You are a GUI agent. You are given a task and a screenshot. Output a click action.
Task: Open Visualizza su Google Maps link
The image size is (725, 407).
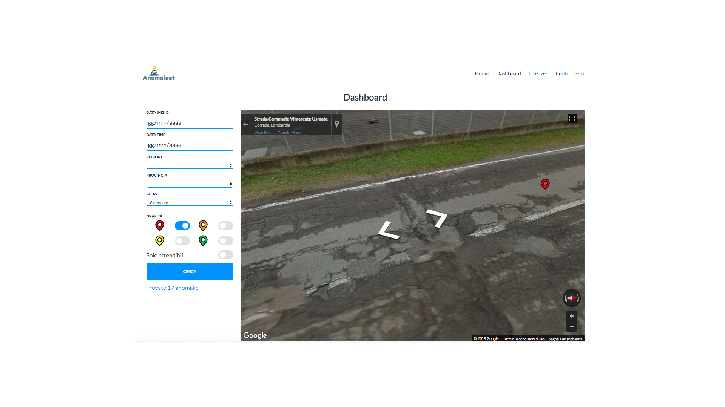pyautogui.click(x=277, y=133)
